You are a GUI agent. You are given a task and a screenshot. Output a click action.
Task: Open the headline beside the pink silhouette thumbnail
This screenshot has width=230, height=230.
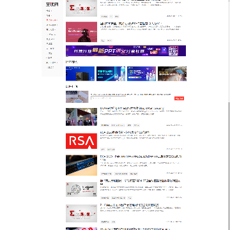(131, 24)
